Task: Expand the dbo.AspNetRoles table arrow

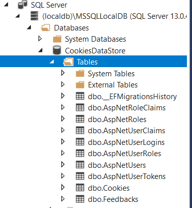Action: pyautogui.click(x=63, y=119)
